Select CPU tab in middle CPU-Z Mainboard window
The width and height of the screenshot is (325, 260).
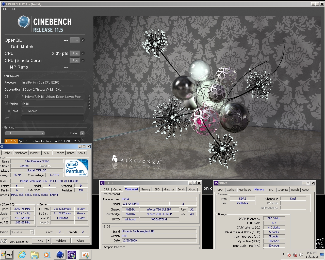coord(106,189)
